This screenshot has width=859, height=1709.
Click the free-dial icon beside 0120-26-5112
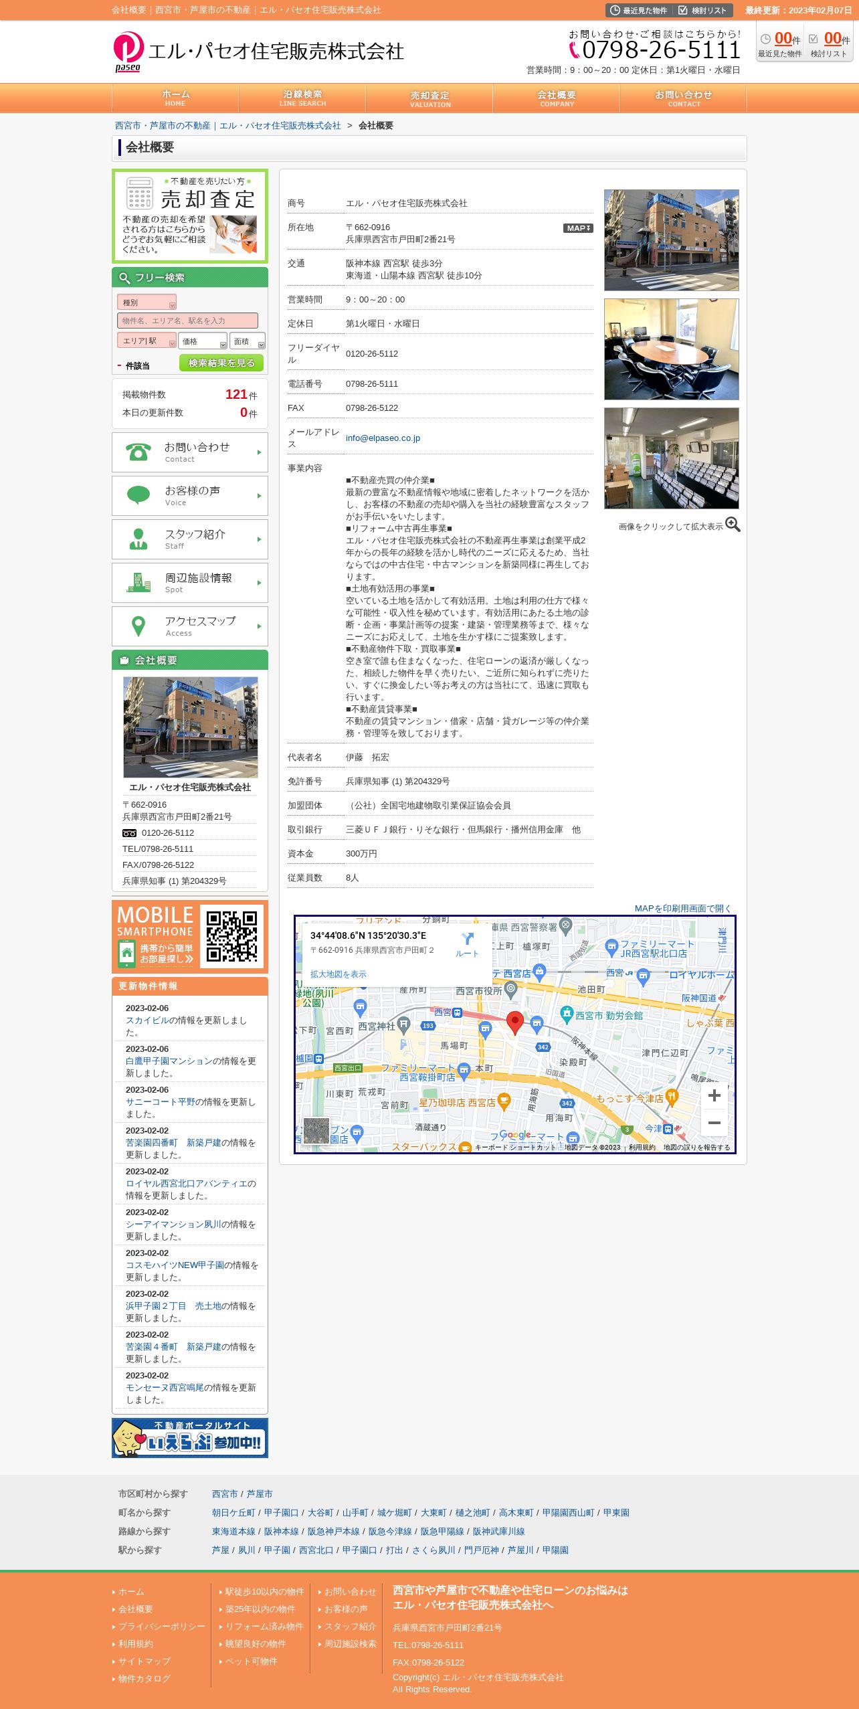point(129,833)
